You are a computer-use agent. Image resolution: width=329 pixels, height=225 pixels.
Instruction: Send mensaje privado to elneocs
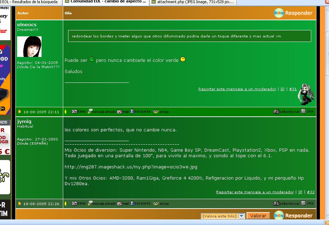102,111
